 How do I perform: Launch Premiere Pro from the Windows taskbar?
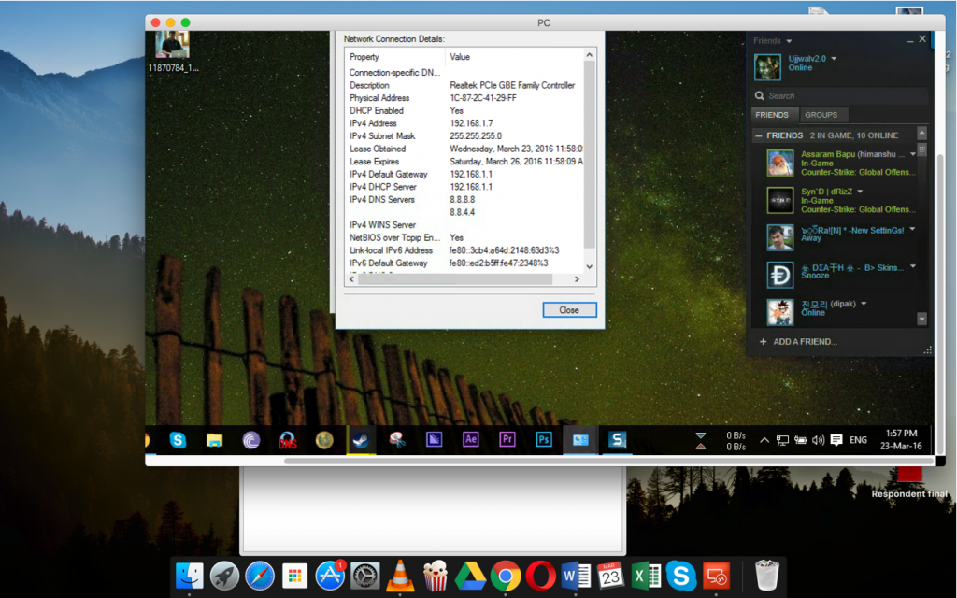(507, 439)
